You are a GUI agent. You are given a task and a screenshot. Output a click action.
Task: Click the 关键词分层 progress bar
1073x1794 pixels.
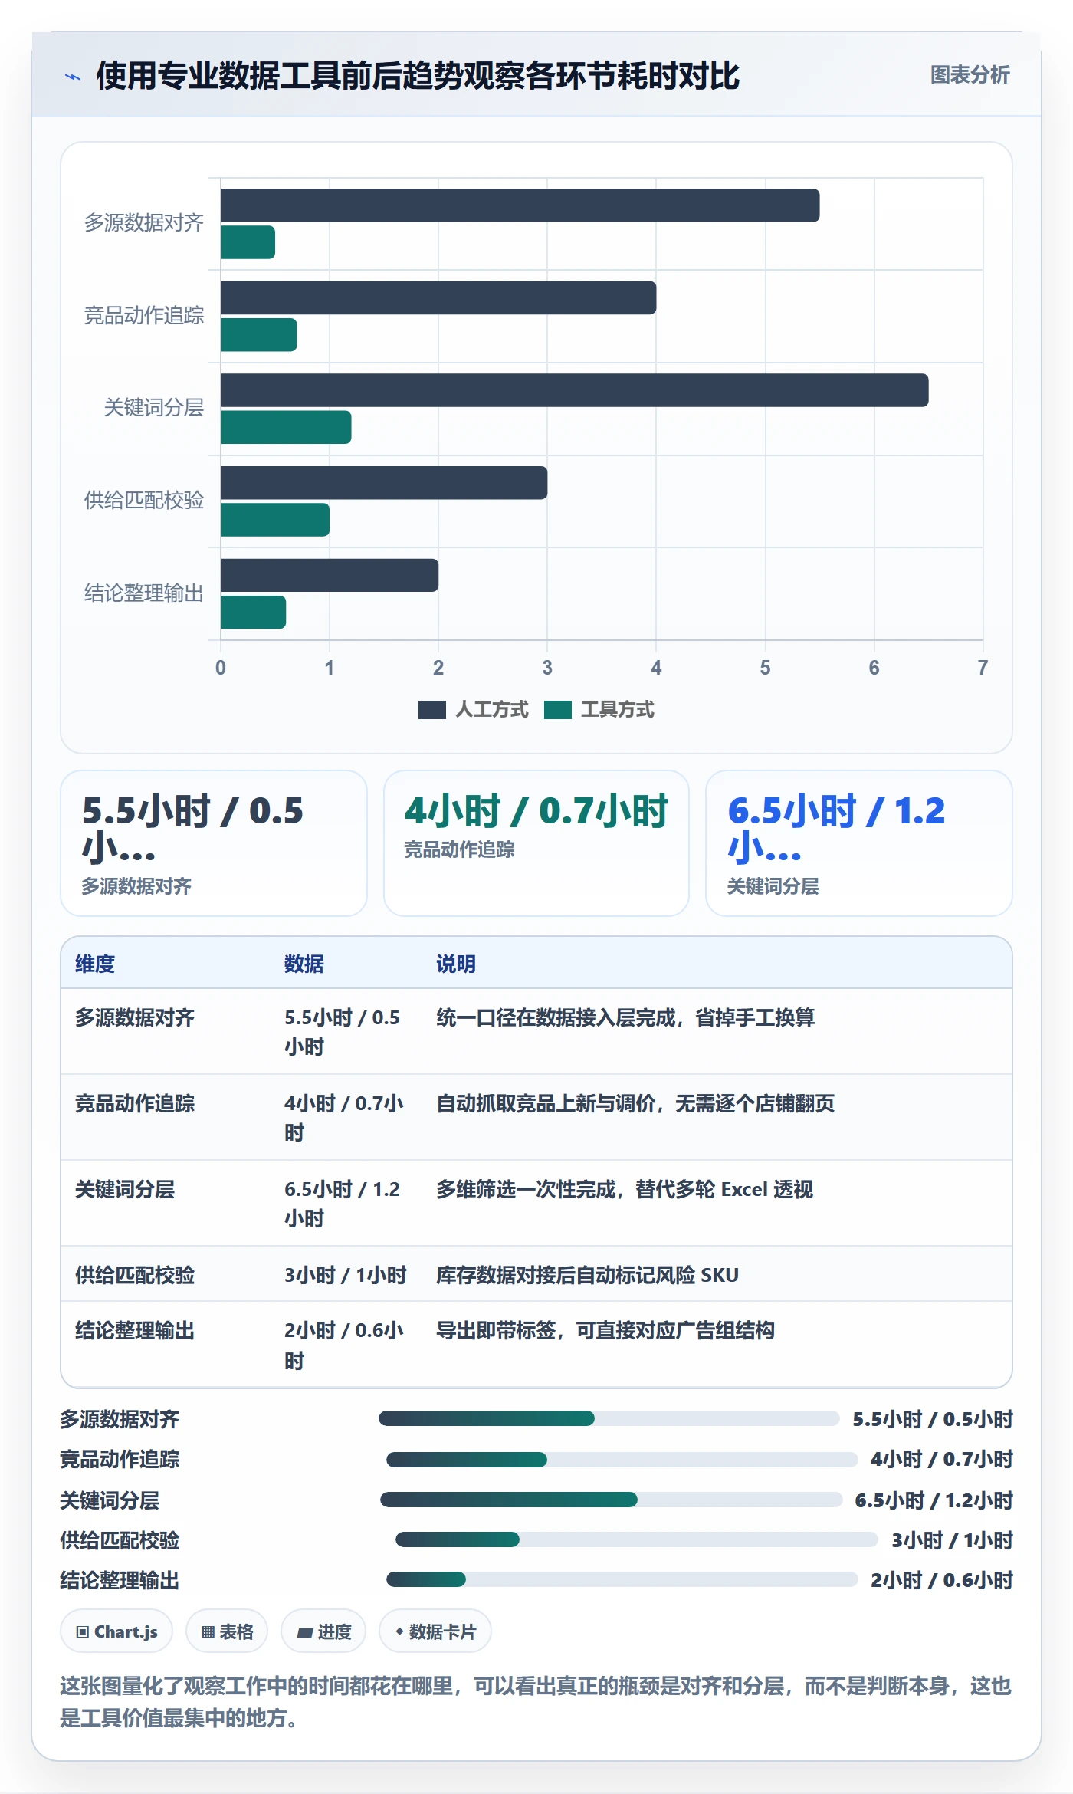[612, 1500]
